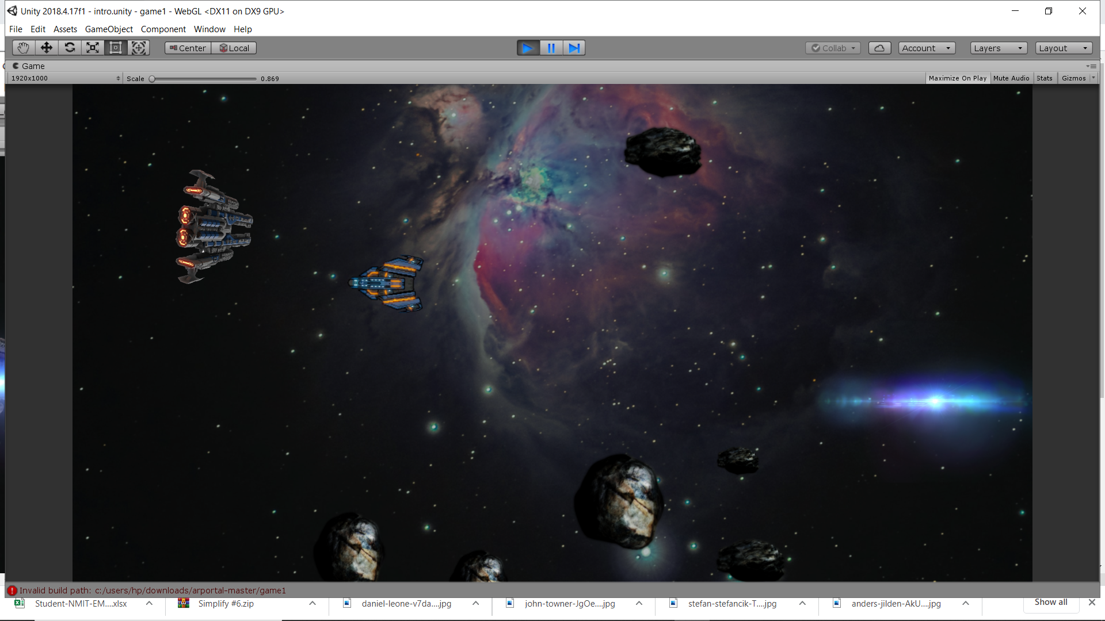Close the downloads bar

tap(1092, 602)
